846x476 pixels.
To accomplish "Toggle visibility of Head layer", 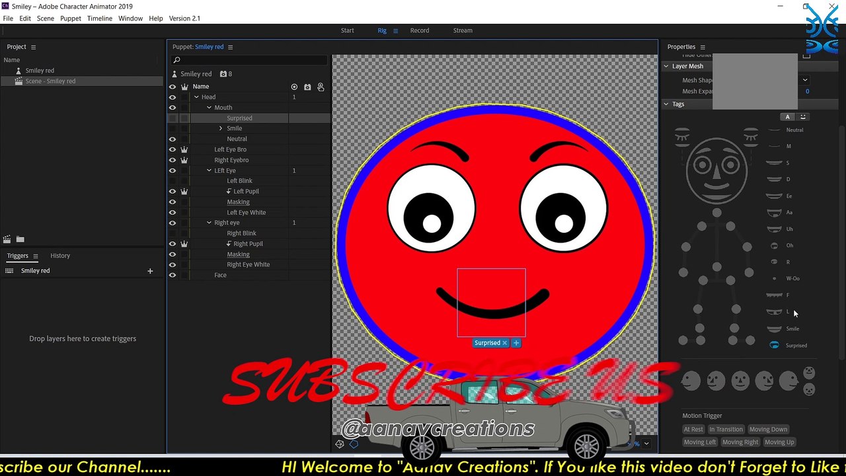I will point(173,97).
